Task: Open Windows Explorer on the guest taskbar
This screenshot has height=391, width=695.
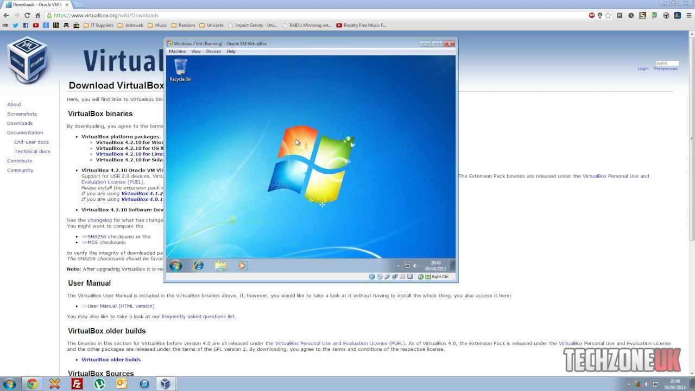Action: pyautogui.click(x=220, y=266)
